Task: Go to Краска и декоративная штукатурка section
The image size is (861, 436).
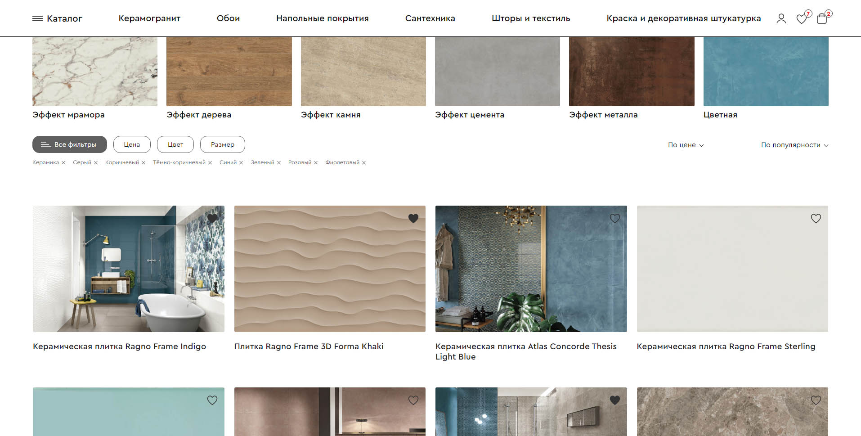Action: tap(684, 18)
